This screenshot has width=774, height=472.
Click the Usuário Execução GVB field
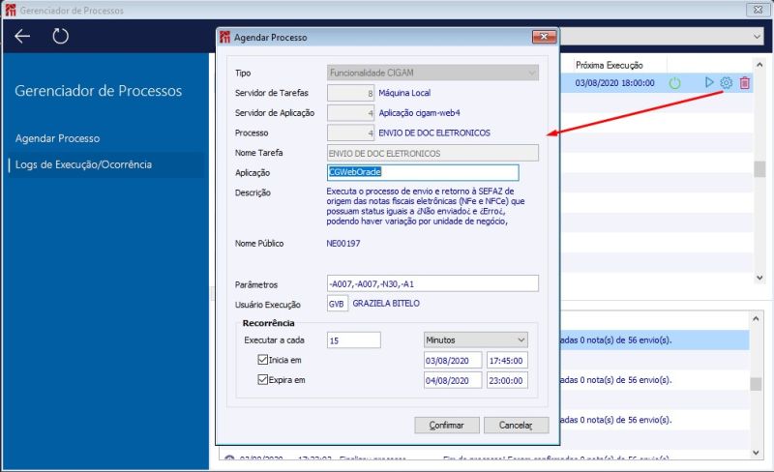point(337,304)
